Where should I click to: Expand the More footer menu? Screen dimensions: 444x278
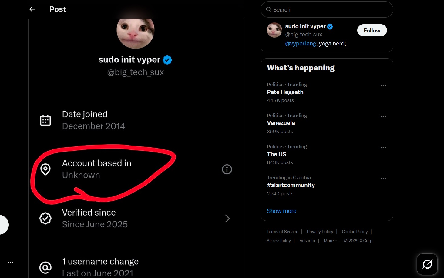pos(331,241)
